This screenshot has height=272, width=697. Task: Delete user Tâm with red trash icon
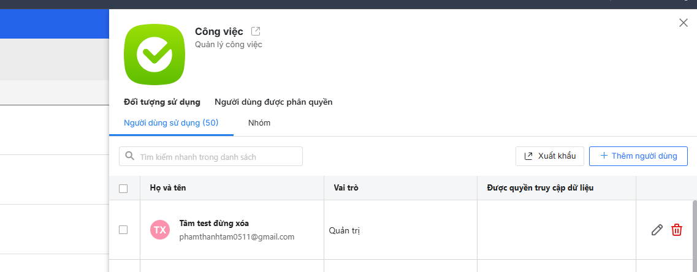coord(677,230)
